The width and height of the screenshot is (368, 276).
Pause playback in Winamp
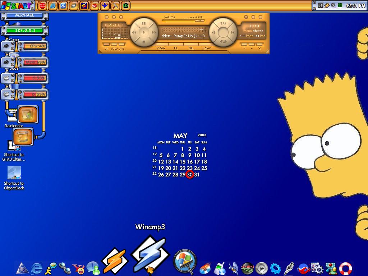tap(144, 23)
